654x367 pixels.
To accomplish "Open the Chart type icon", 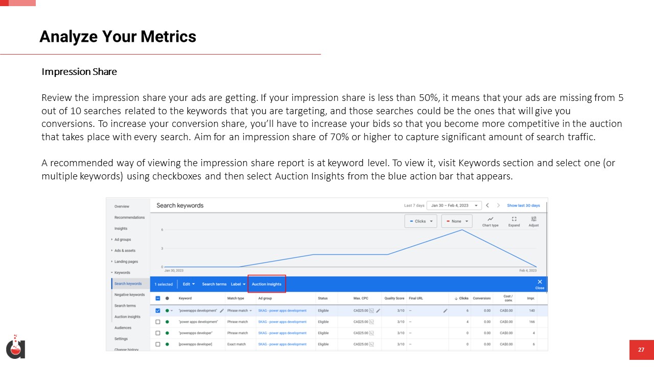I will coord(490,221).
